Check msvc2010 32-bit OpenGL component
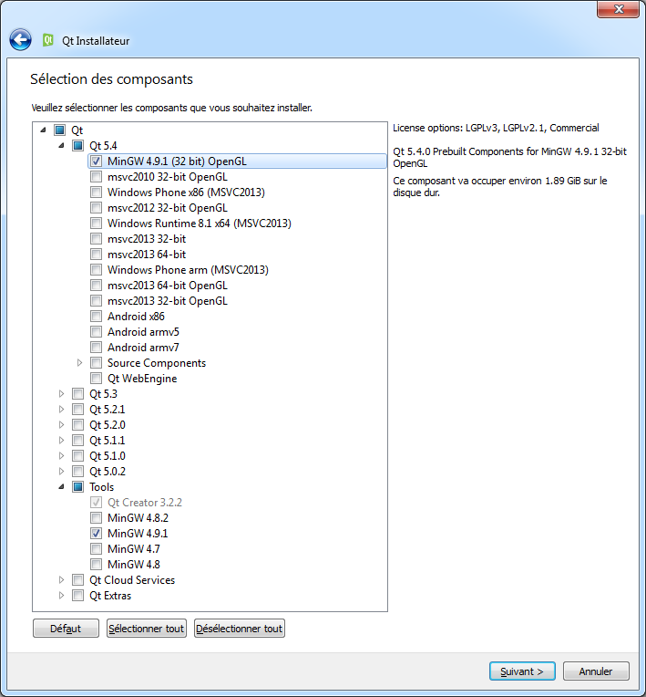 [x=96, y=176]
